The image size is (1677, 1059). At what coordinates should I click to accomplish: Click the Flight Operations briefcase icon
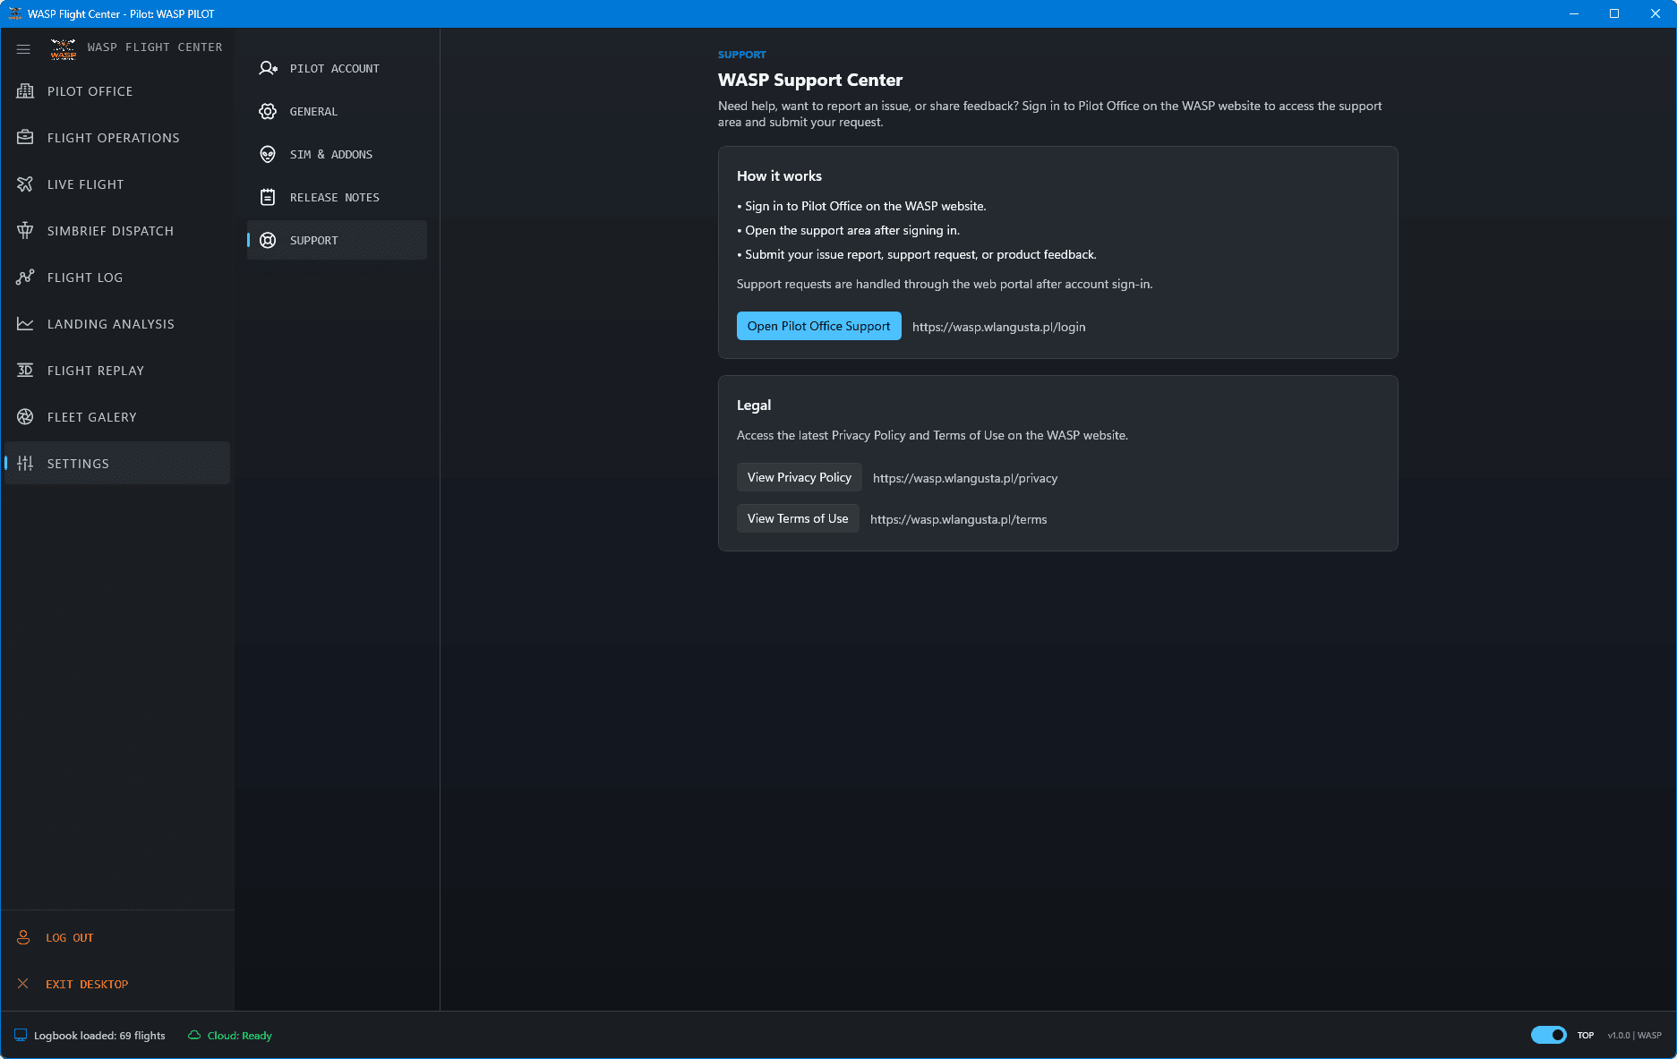[x=25, y=138]
